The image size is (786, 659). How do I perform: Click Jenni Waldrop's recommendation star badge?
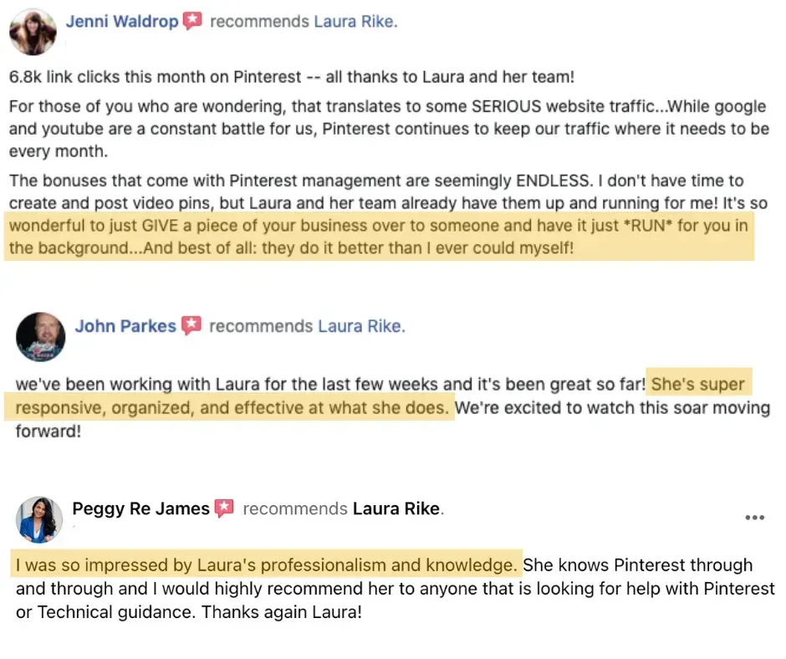[x=192, y=21]
